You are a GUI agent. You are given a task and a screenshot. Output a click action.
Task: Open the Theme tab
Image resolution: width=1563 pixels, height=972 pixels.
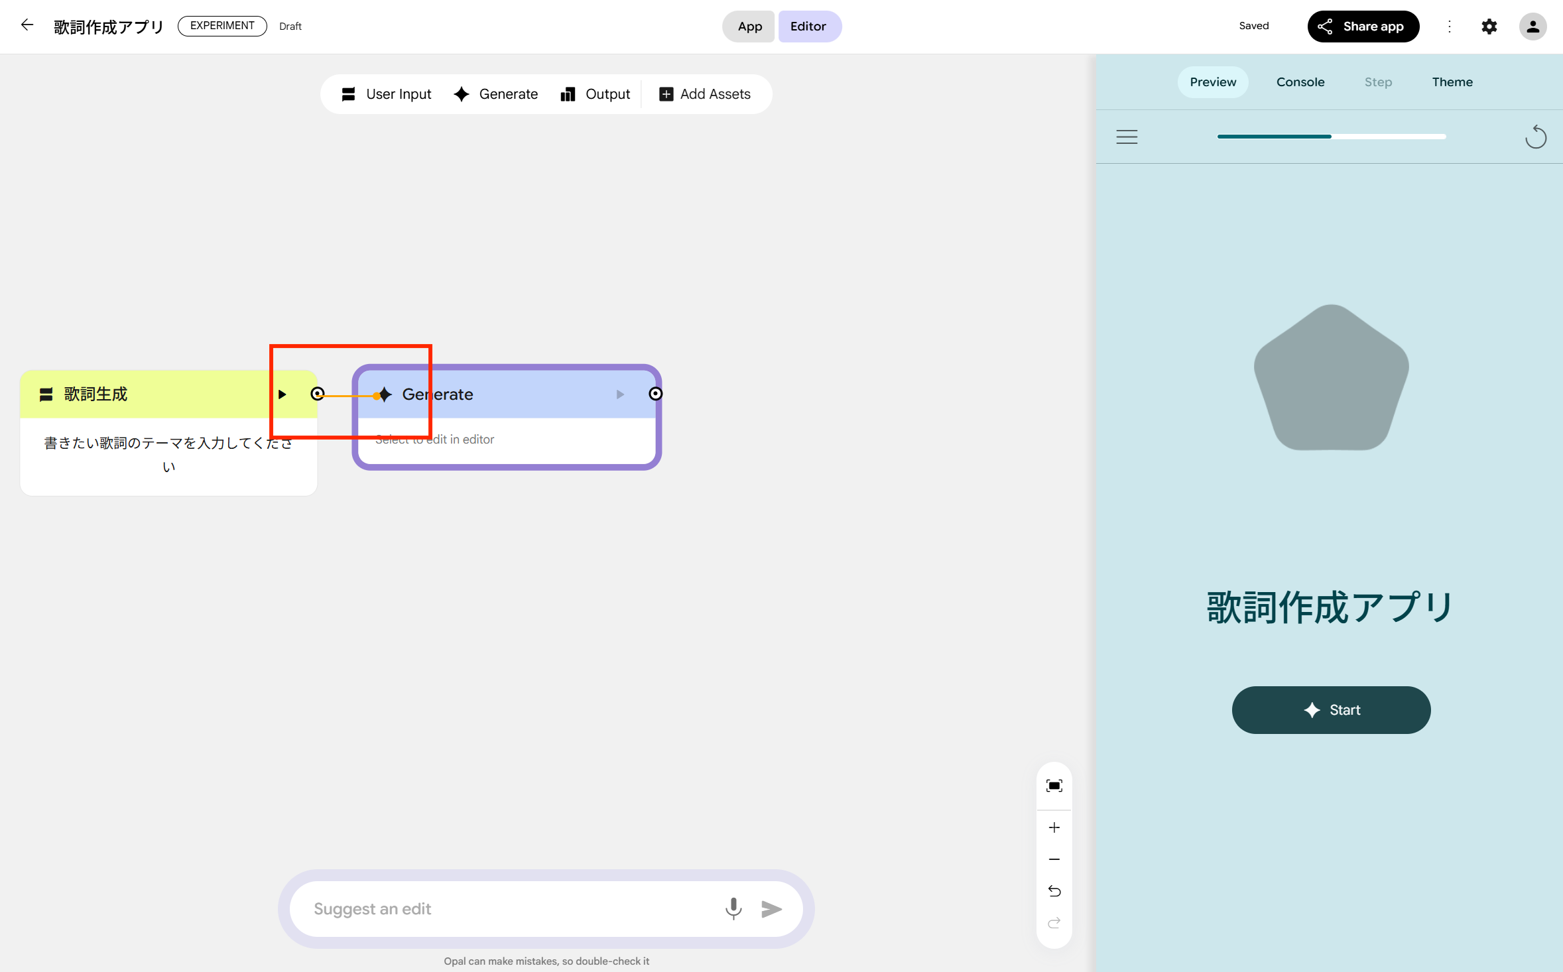[1452, 82]
